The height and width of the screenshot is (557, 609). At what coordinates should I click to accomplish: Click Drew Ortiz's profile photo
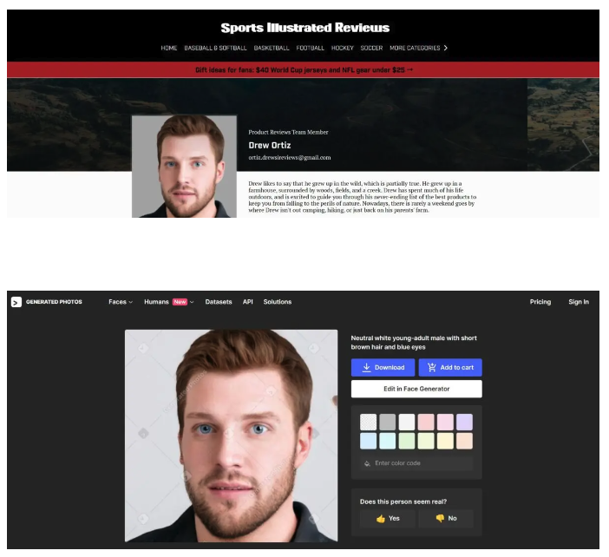[x=184, y=166]
